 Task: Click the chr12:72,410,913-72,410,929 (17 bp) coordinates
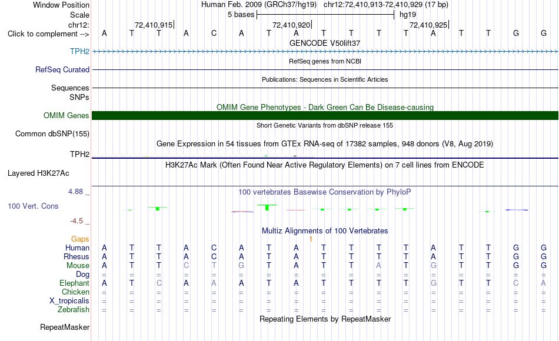pyautogui.click(x=386, y=5)
